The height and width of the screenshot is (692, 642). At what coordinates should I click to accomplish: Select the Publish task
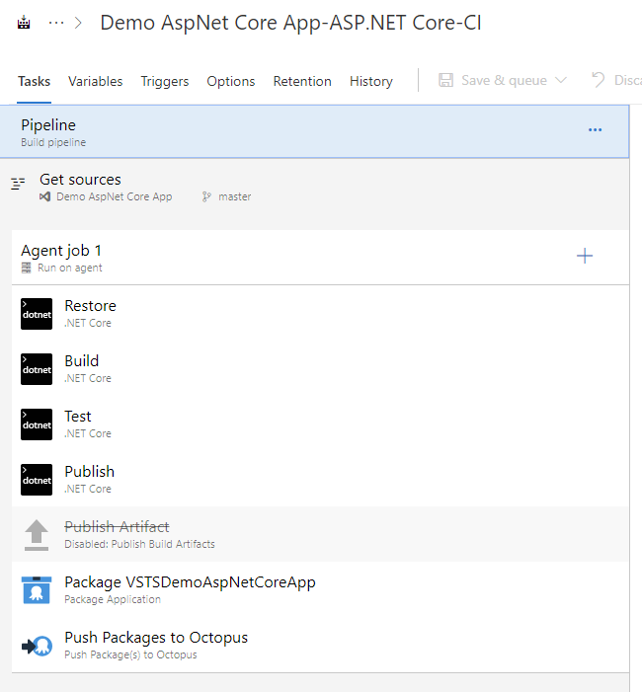click(x=320, y=480)
